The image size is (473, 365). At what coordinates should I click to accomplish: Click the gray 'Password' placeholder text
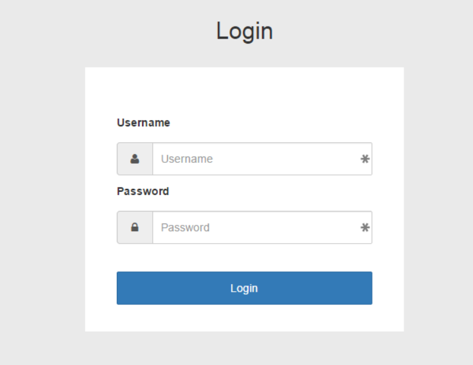click(x=185, y=227)
